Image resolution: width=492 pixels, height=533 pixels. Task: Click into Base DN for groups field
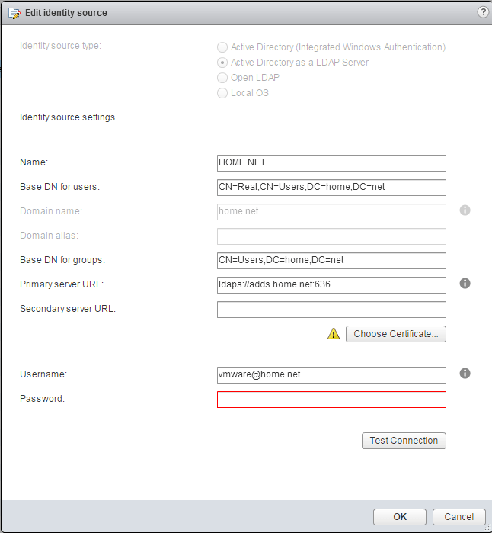pos(331,261)
